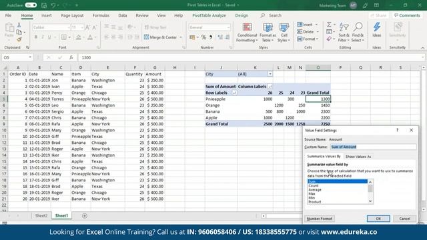Click the Ideas lightning icon
Image resolution: width=427 pixels, height=240 pixels.
376,29
